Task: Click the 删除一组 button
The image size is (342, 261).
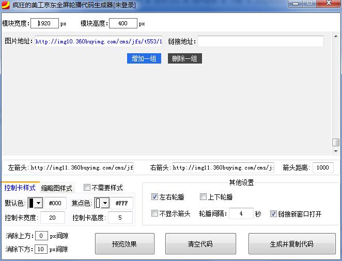Action: [x=185, y=58]
